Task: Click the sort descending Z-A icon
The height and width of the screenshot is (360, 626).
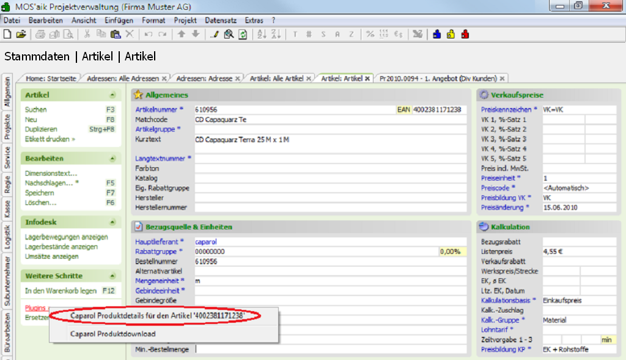Action: coord(274,34)
